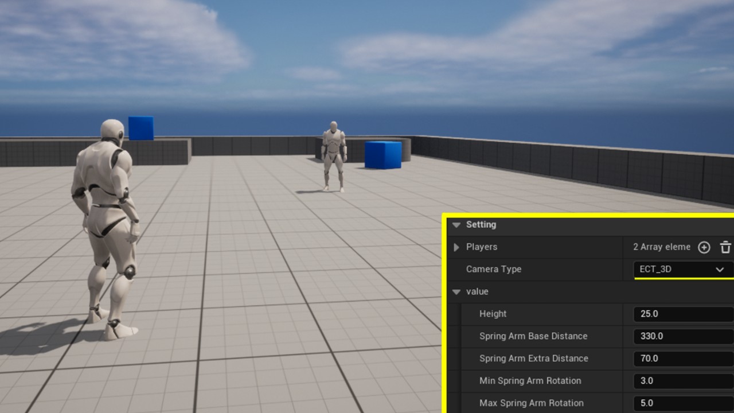Viewport: 734px width, 413px height.
Task: Click the "2 Array eleme" count text
Action: point(661,247)
